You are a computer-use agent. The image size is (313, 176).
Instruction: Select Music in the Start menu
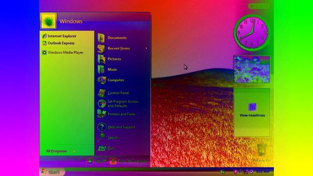point(112,69)
